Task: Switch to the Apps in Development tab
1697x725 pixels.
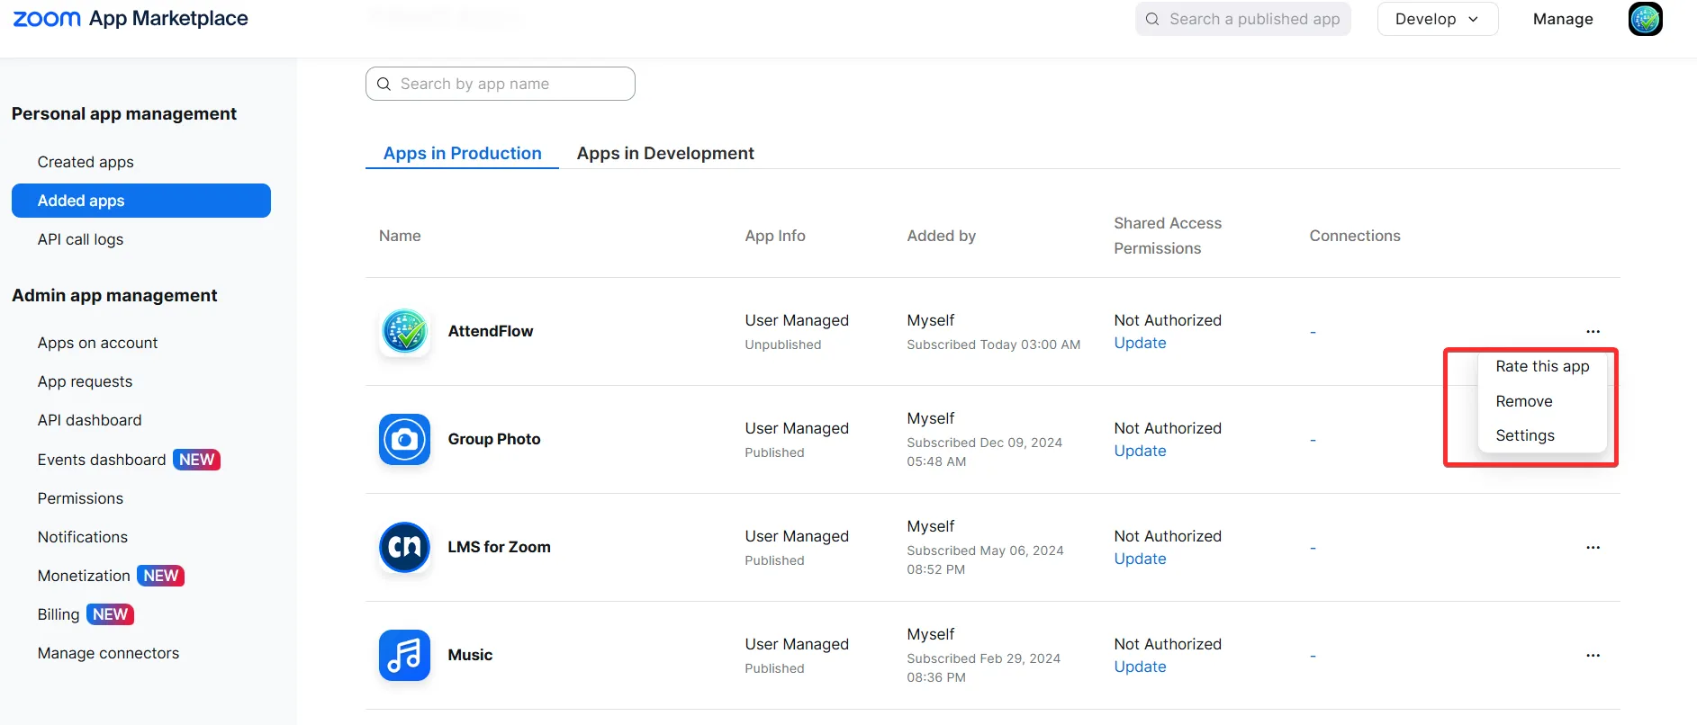Action: 665,153
